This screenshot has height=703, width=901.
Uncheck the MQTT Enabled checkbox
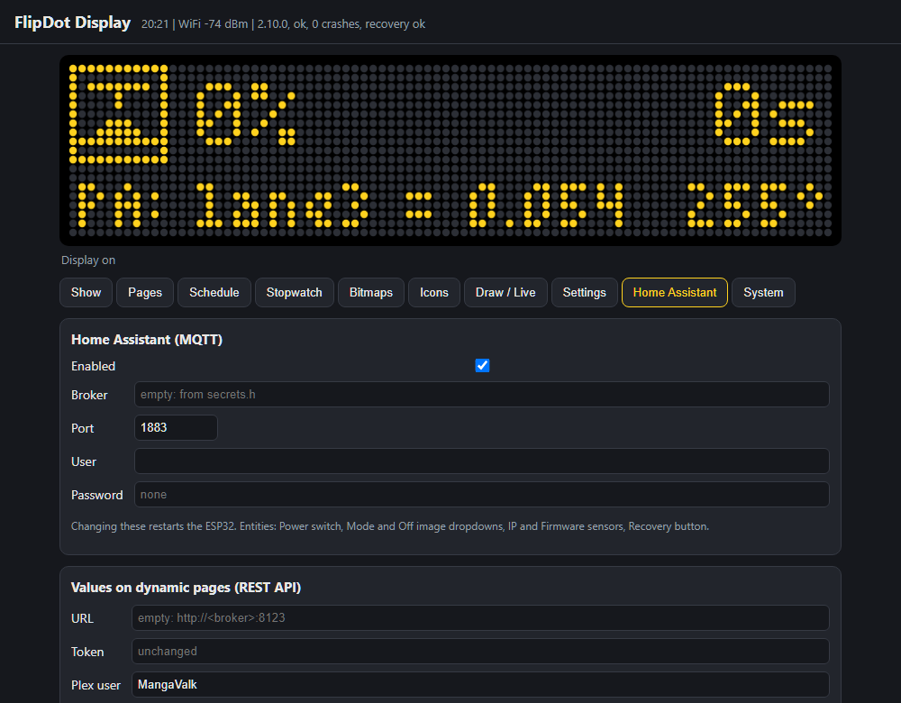coord(482,366)
